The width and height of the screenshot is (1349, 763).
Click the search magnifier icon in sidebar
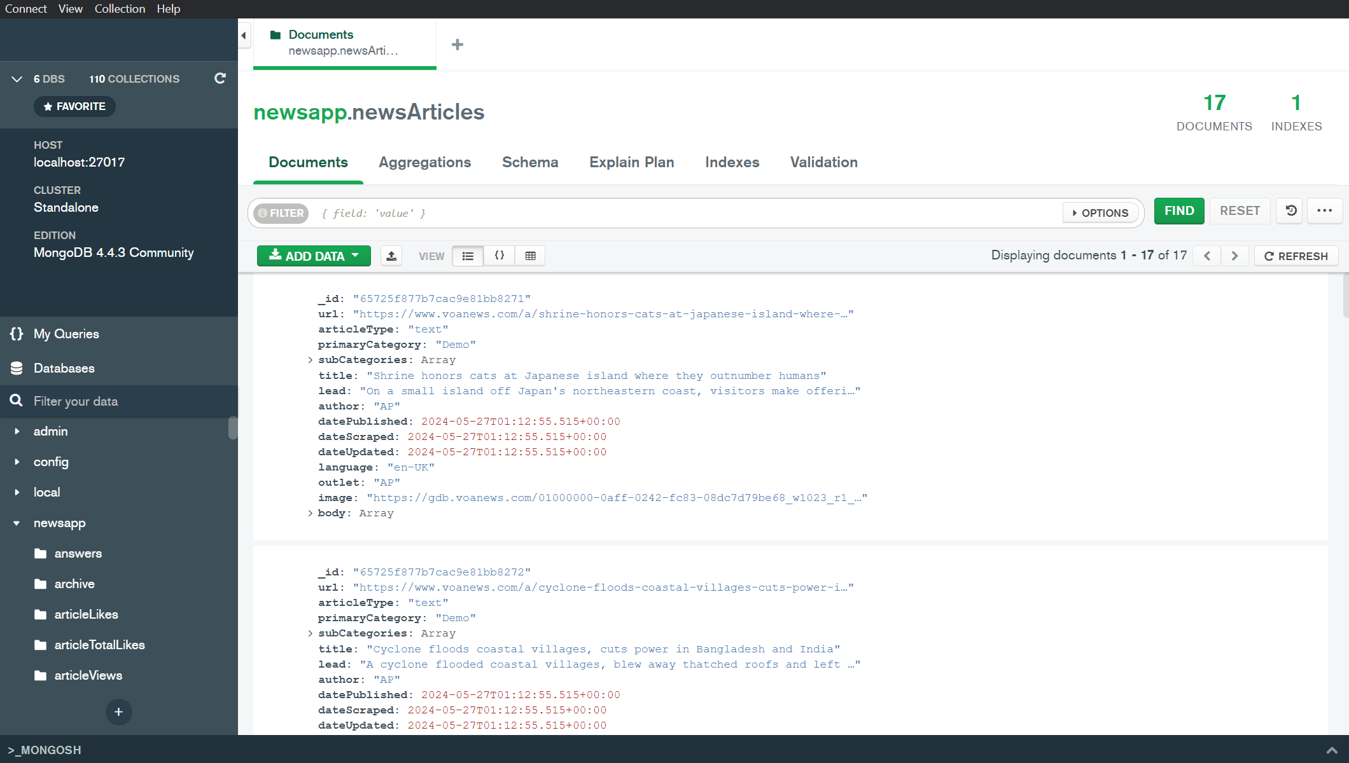(17, 401)
